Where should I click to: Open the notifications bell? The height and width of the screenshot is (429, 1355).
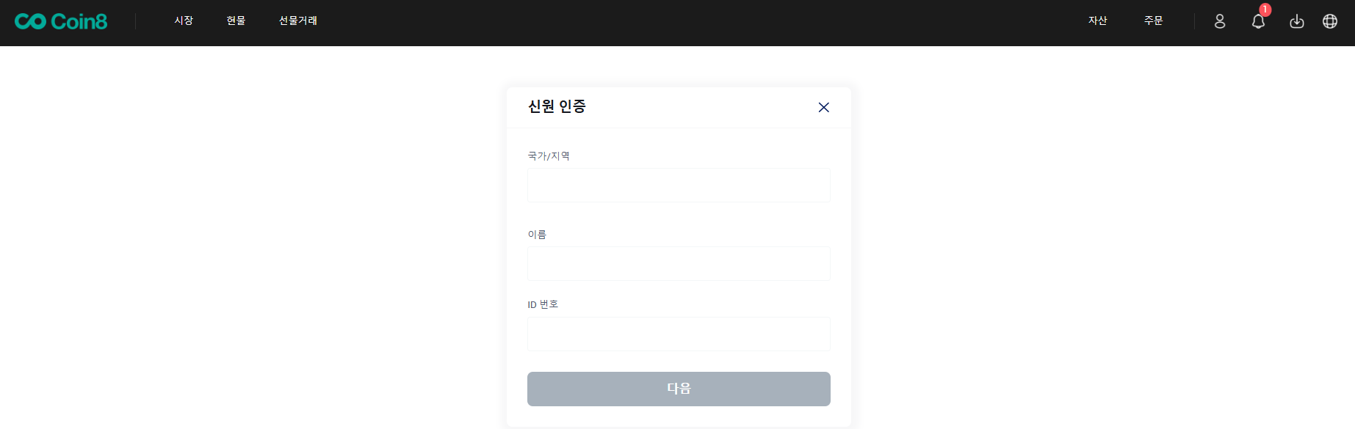tap(1258, 22)
